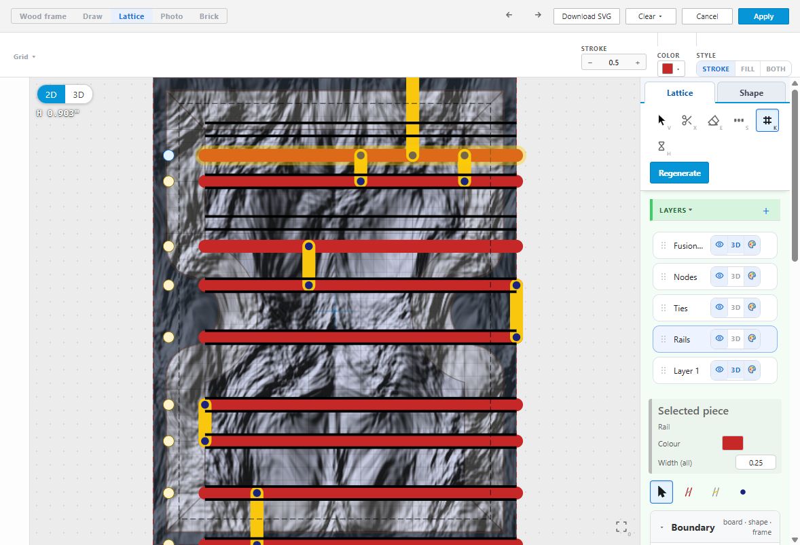
Task: Select the three-dots S tool
Action: [x=740, y=120]
